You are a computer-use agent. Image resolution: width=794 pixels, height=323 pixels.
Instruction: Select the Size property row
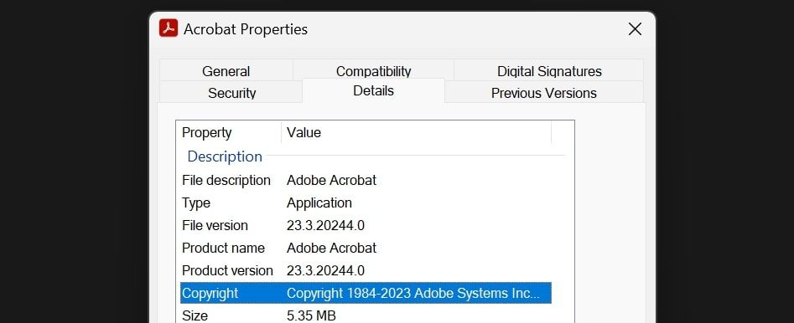coord(366,315)
